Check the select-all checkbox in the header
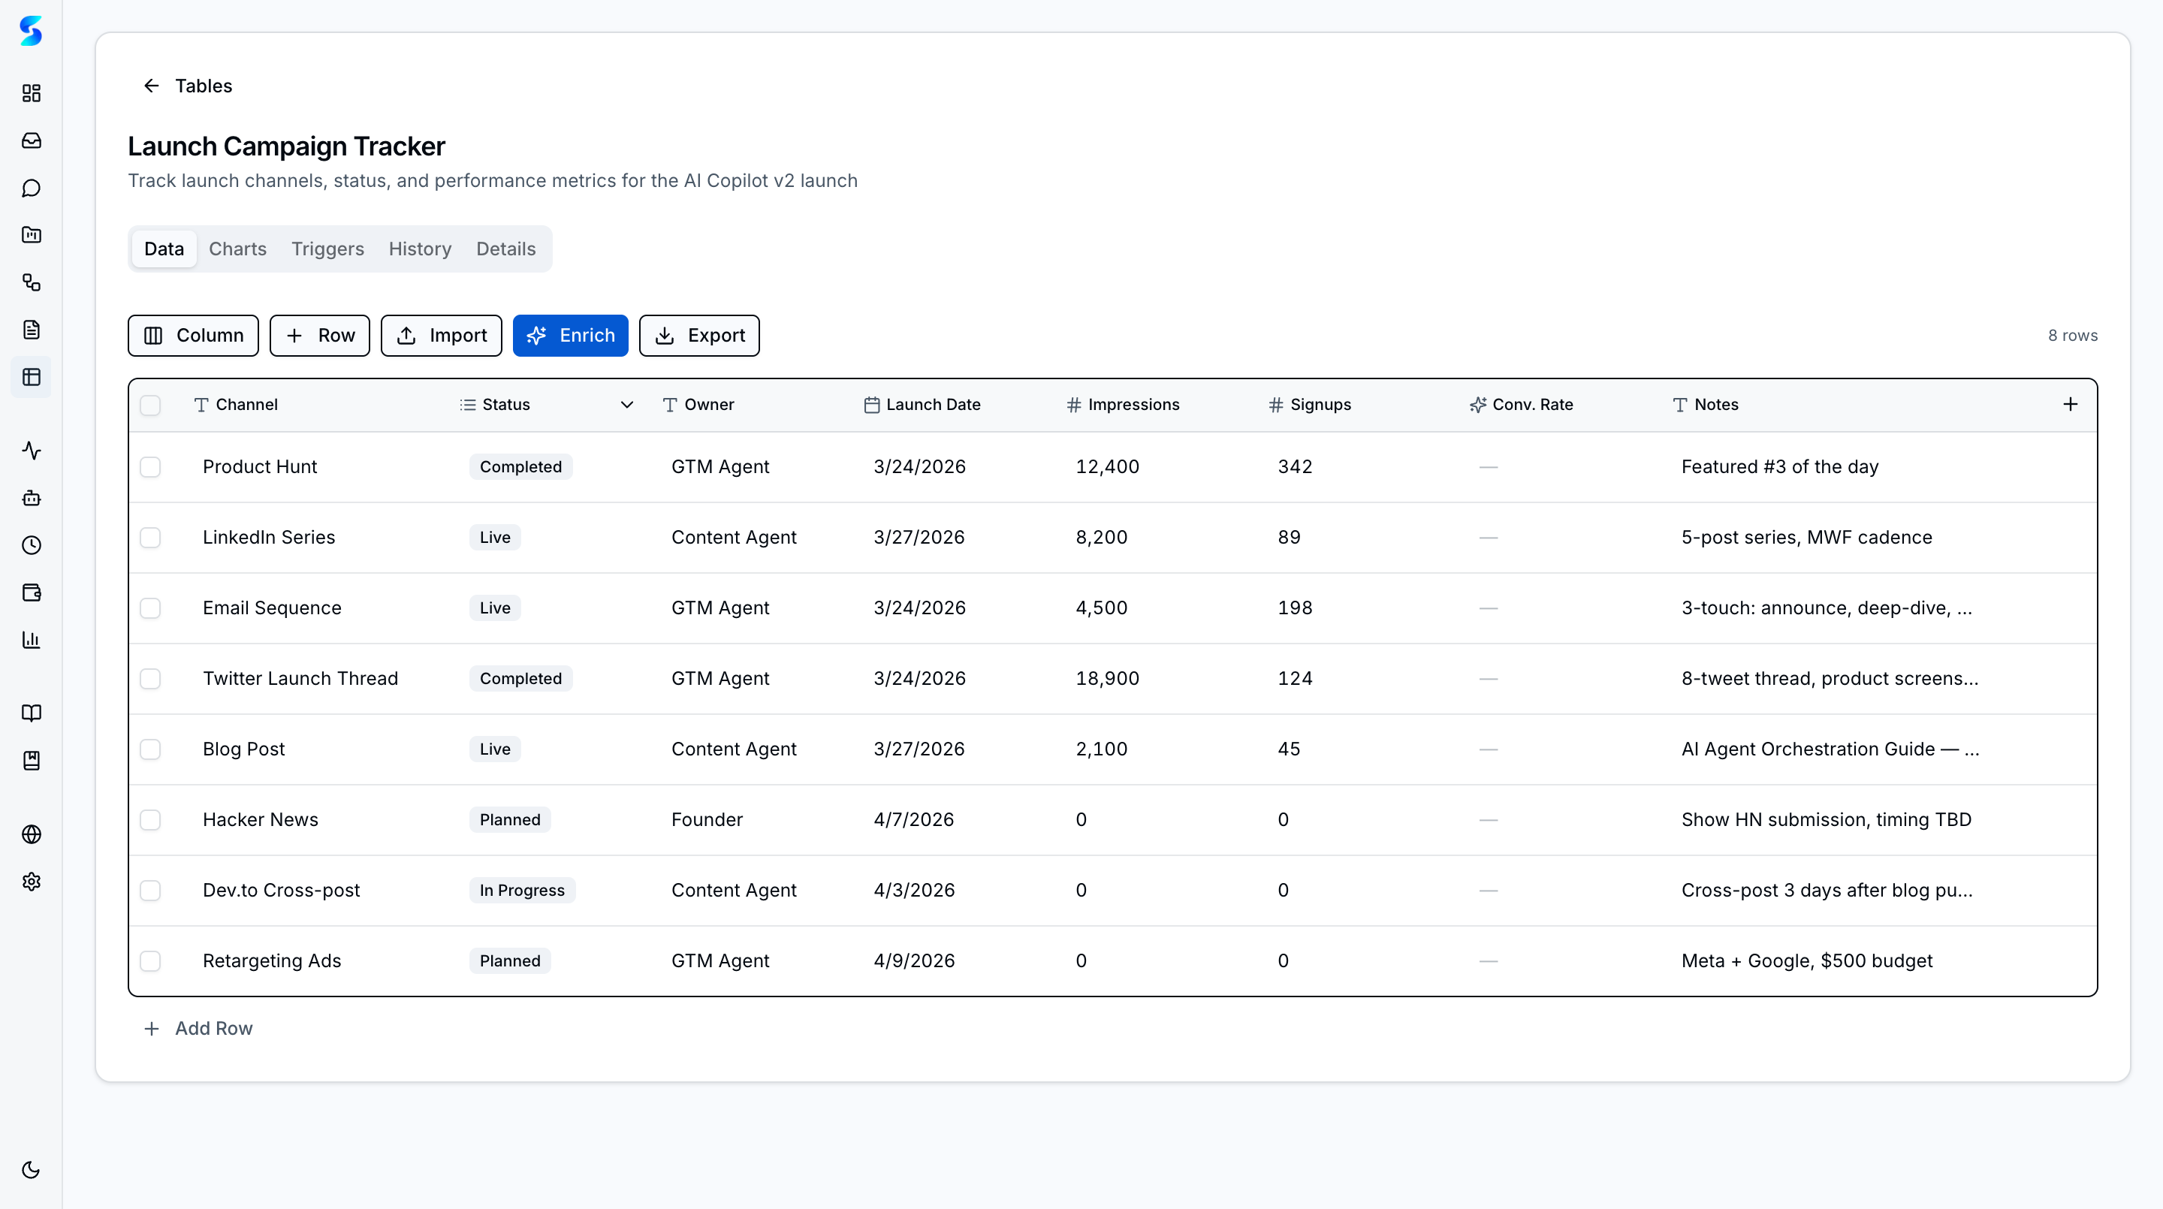This screenshot has height=1209, width=2163. click(150, 405)
